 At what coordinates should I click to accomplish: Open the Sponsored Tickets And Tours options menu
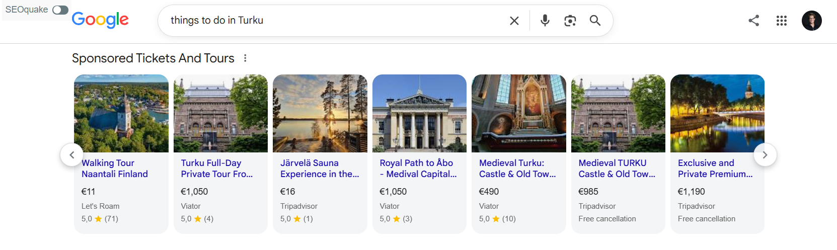245,58
